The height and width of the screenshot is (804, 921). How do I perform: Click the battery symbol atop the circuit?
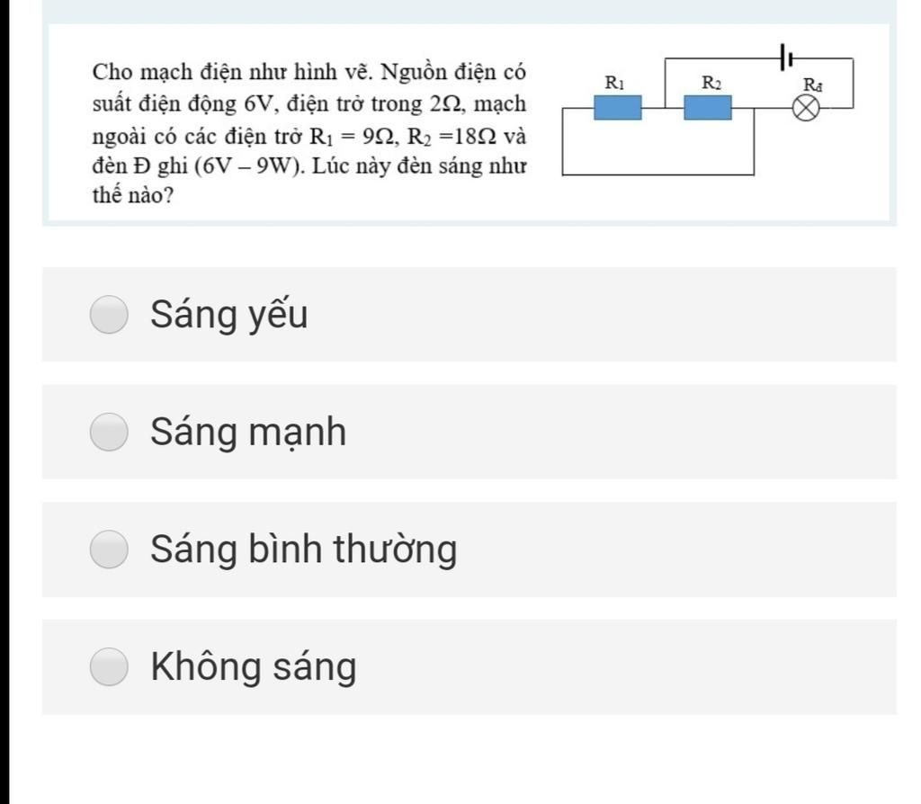[x=785, y=58]
